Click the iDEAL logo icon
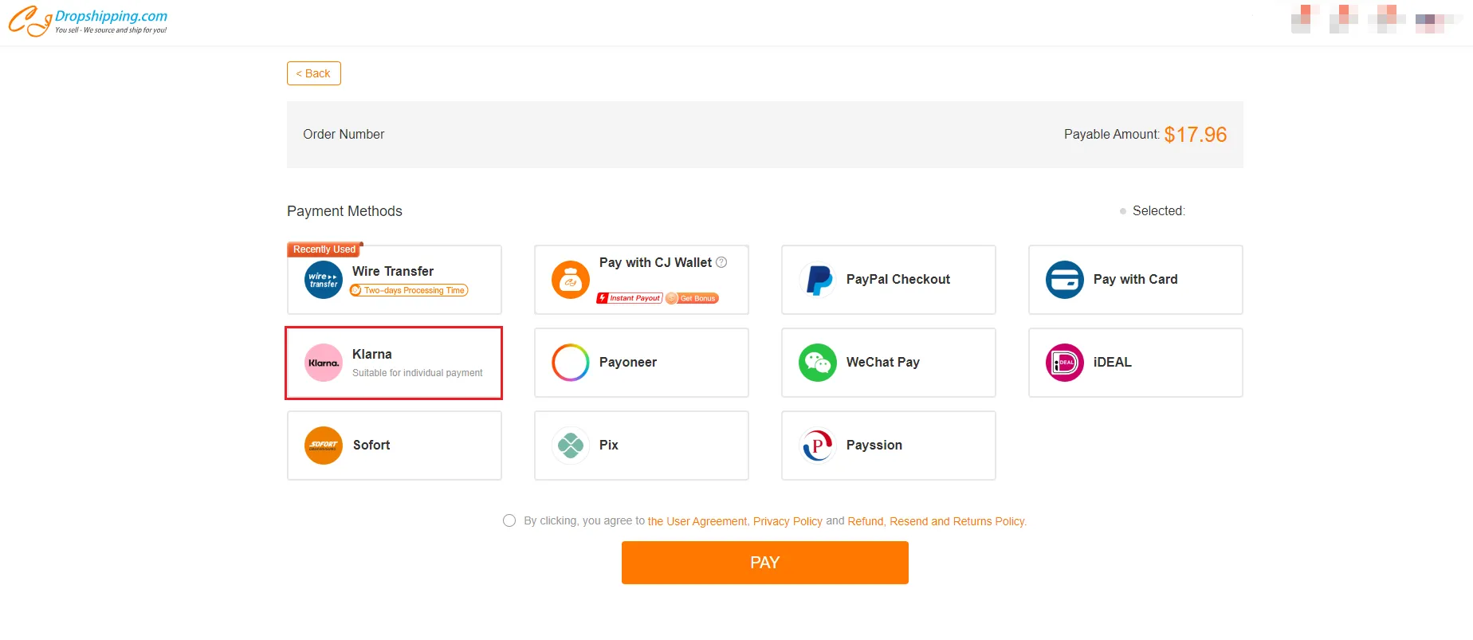The width and height of the screenshot is (1473, 640). tap(1065, 363)
